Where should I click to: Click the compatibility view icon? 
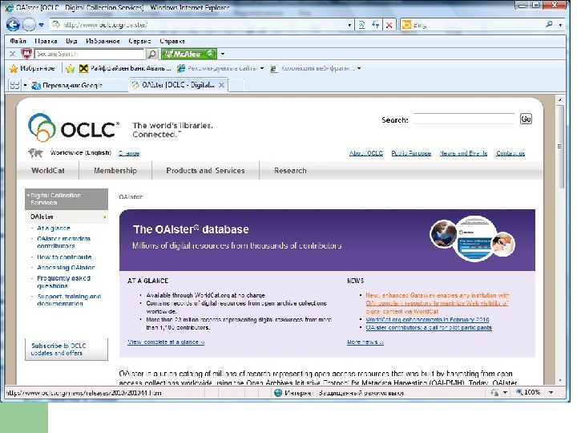[x=361, y=25]
